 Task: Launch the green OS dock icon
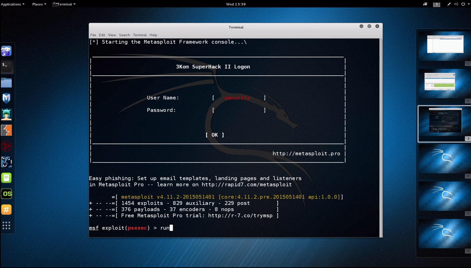(x=6, y=194)
